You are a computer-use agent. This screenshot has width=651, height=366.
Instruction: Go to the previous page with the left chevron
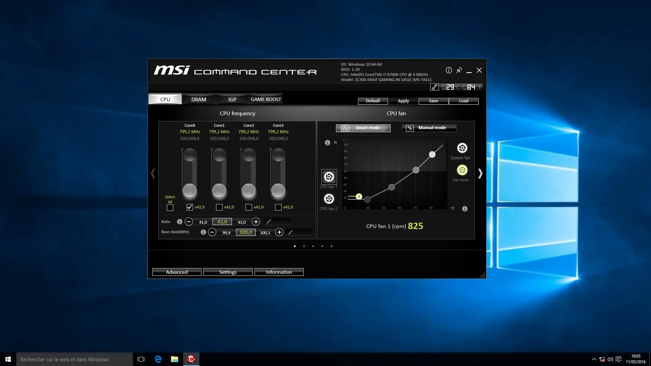(153, 174)
